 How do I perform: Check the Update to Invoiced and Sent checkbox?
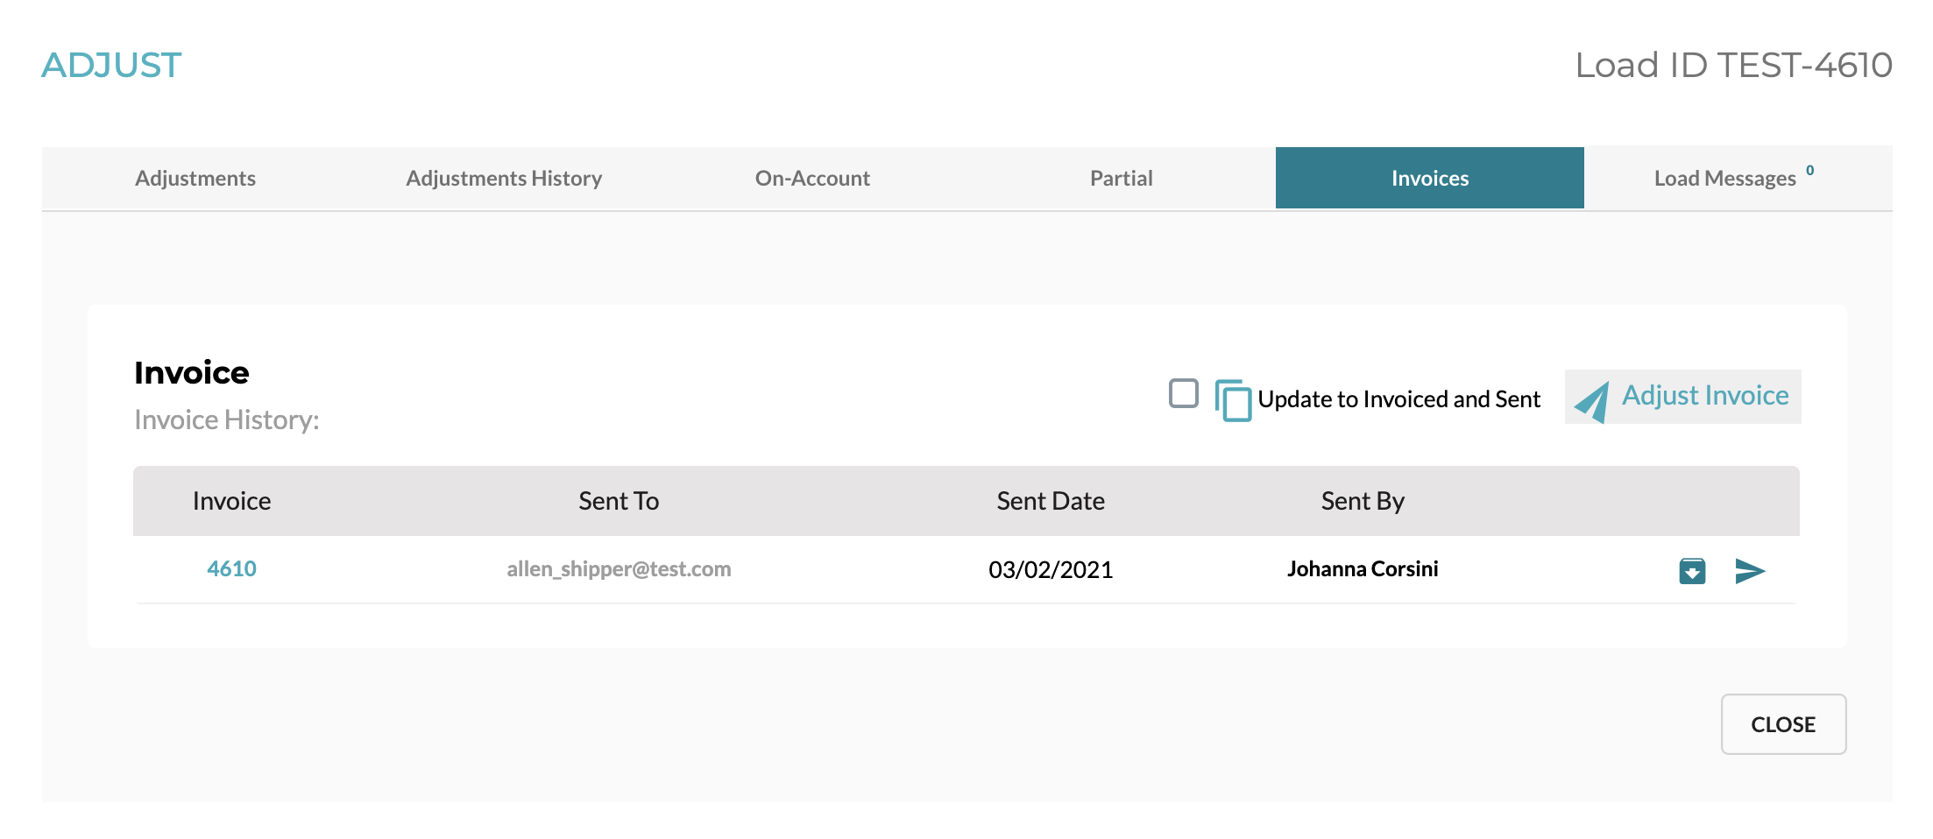tap(1183, 396)
